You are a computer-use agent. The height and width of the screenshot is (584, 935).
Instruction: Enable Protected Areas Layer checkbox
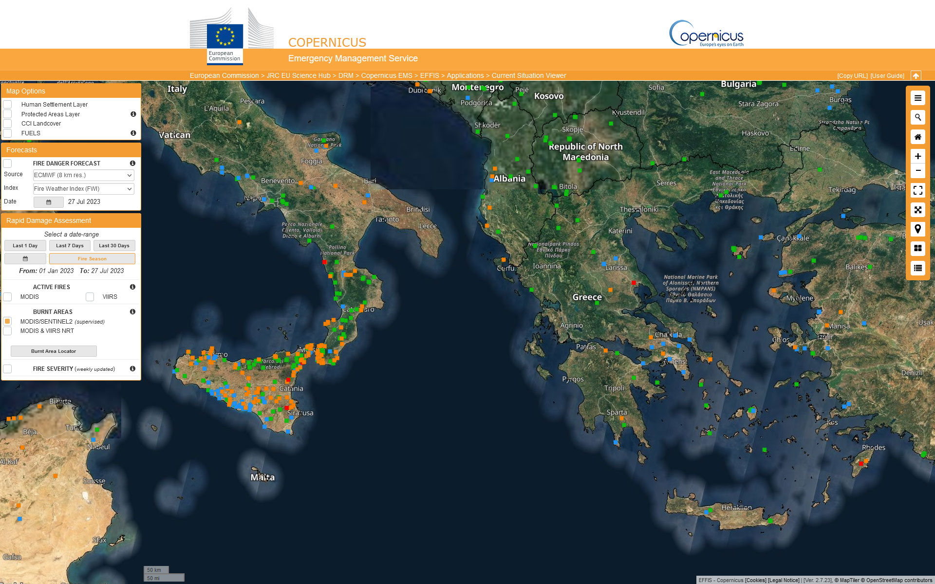pos(7,114)
